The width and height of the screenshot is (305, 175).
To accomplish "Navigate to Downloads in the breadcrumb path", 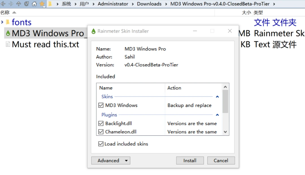I will tap(149, 4).
